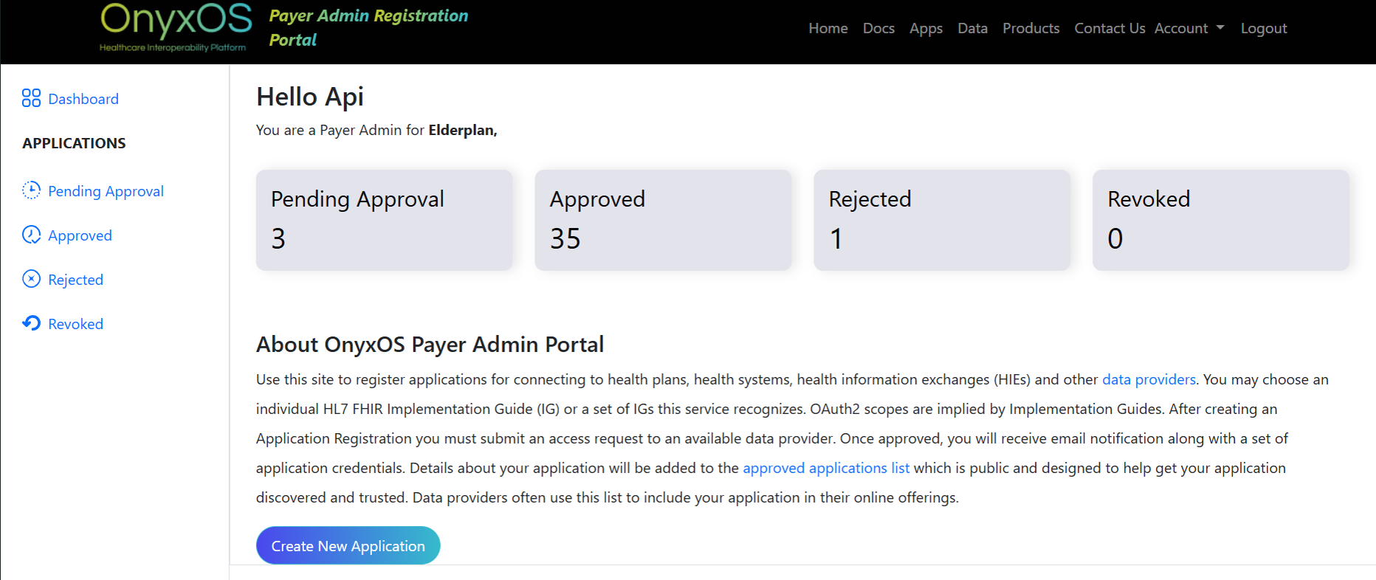Click the Revoked 0 summary card
This screenshot has width=1376, height=580.
(x=1220, y=220)
